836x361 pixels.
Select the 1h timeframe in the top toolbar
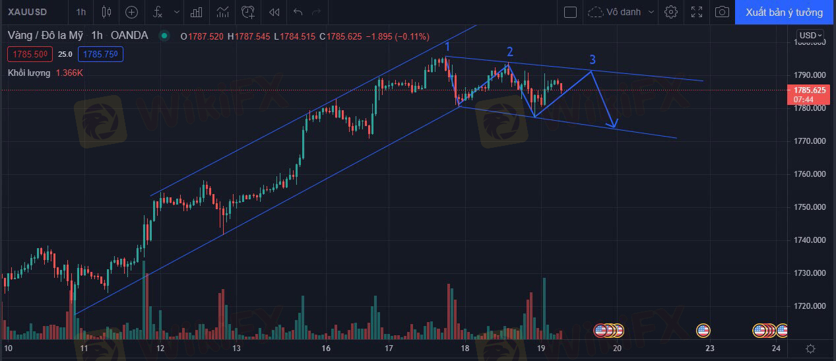80,12
